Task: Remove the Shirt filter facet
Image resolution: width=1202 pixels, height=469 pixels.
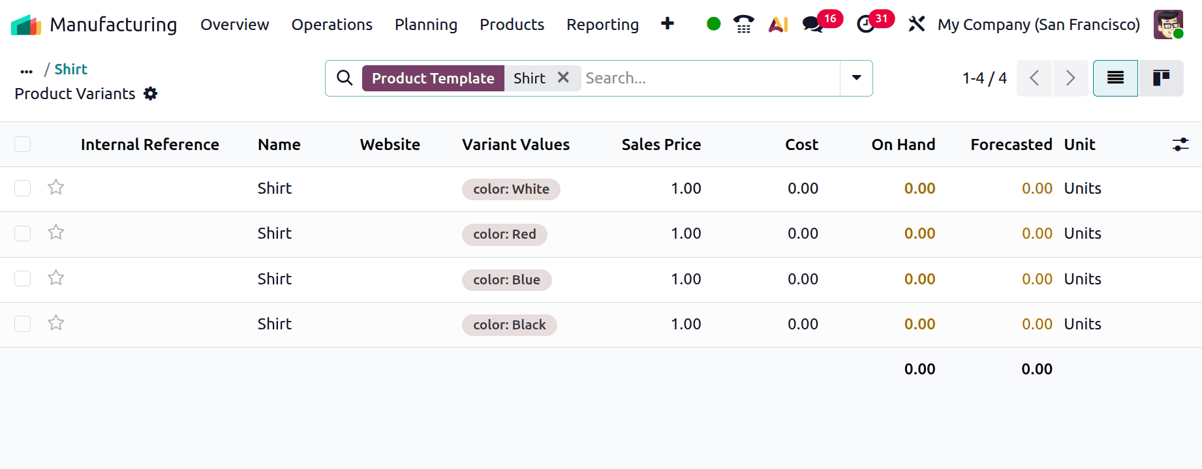Action: click(x=563, y=78)
